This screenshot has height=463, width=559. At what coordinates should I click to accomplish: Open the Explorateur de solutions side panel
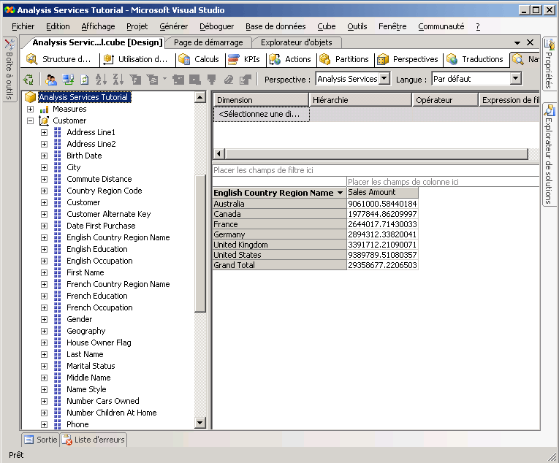pyautogui.click(x=549, y=154)
